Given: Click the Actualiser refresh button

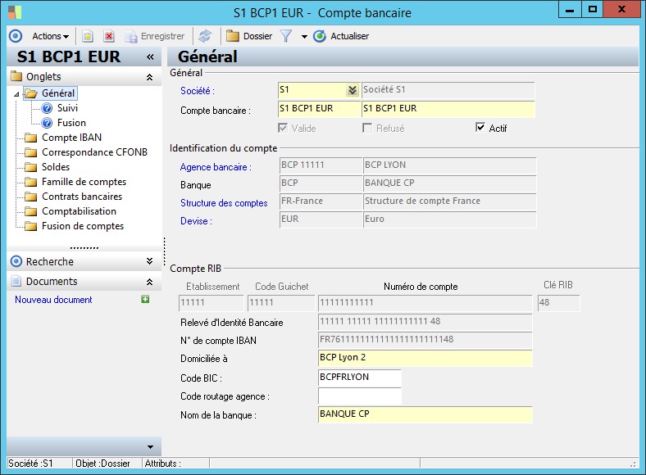Looking at the screenshot, I should point(341,36).
